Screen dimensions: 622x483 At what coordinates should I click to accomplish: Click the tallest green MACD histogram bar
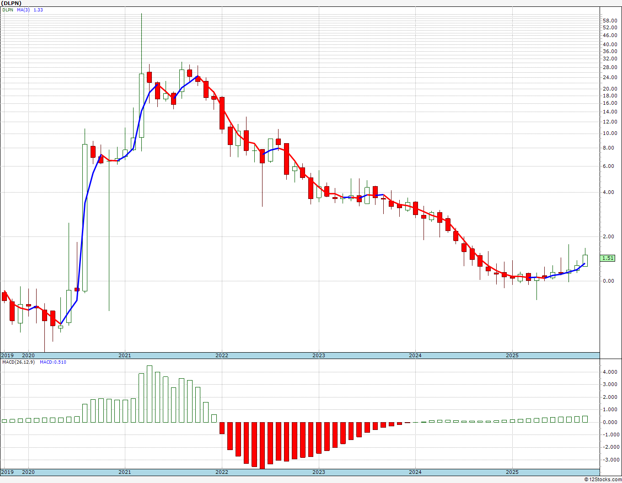[x=150, y=394]
